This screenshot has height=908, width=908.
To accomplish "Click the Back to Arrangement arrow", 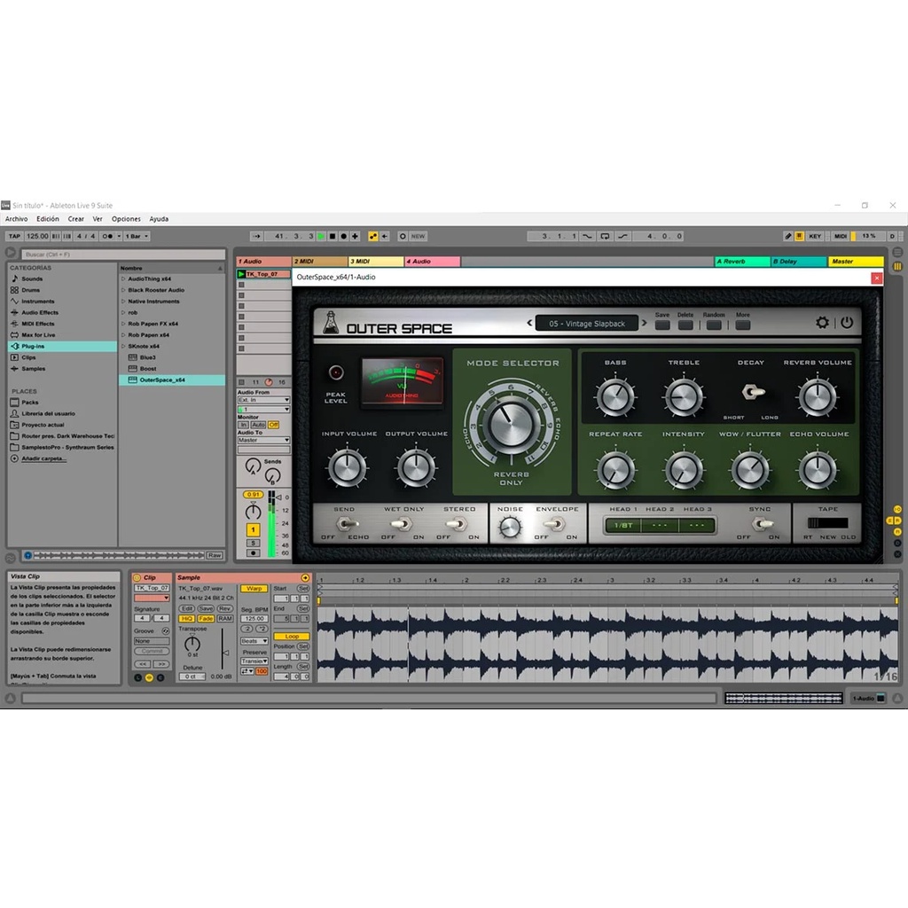I will pos(385,236).
